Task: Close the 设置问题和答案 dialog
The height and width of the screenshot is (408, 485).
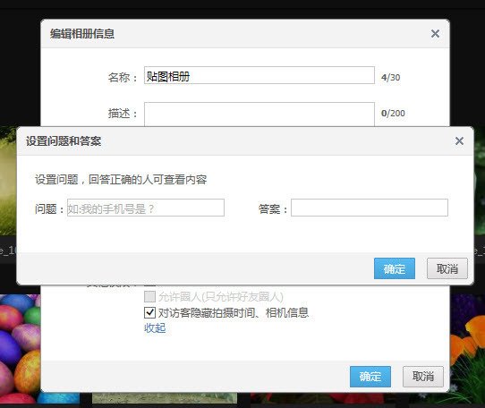Action: click(x=459, y=141)
